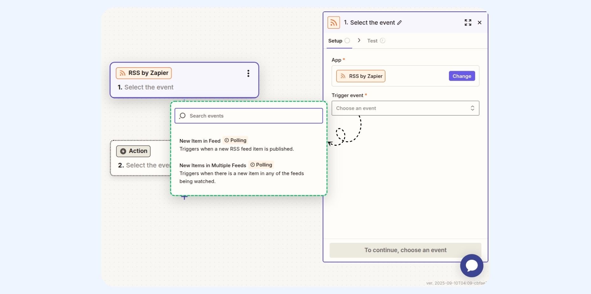
Task: Open the three-dot menu on RSS step
Action: click(248, 73)
